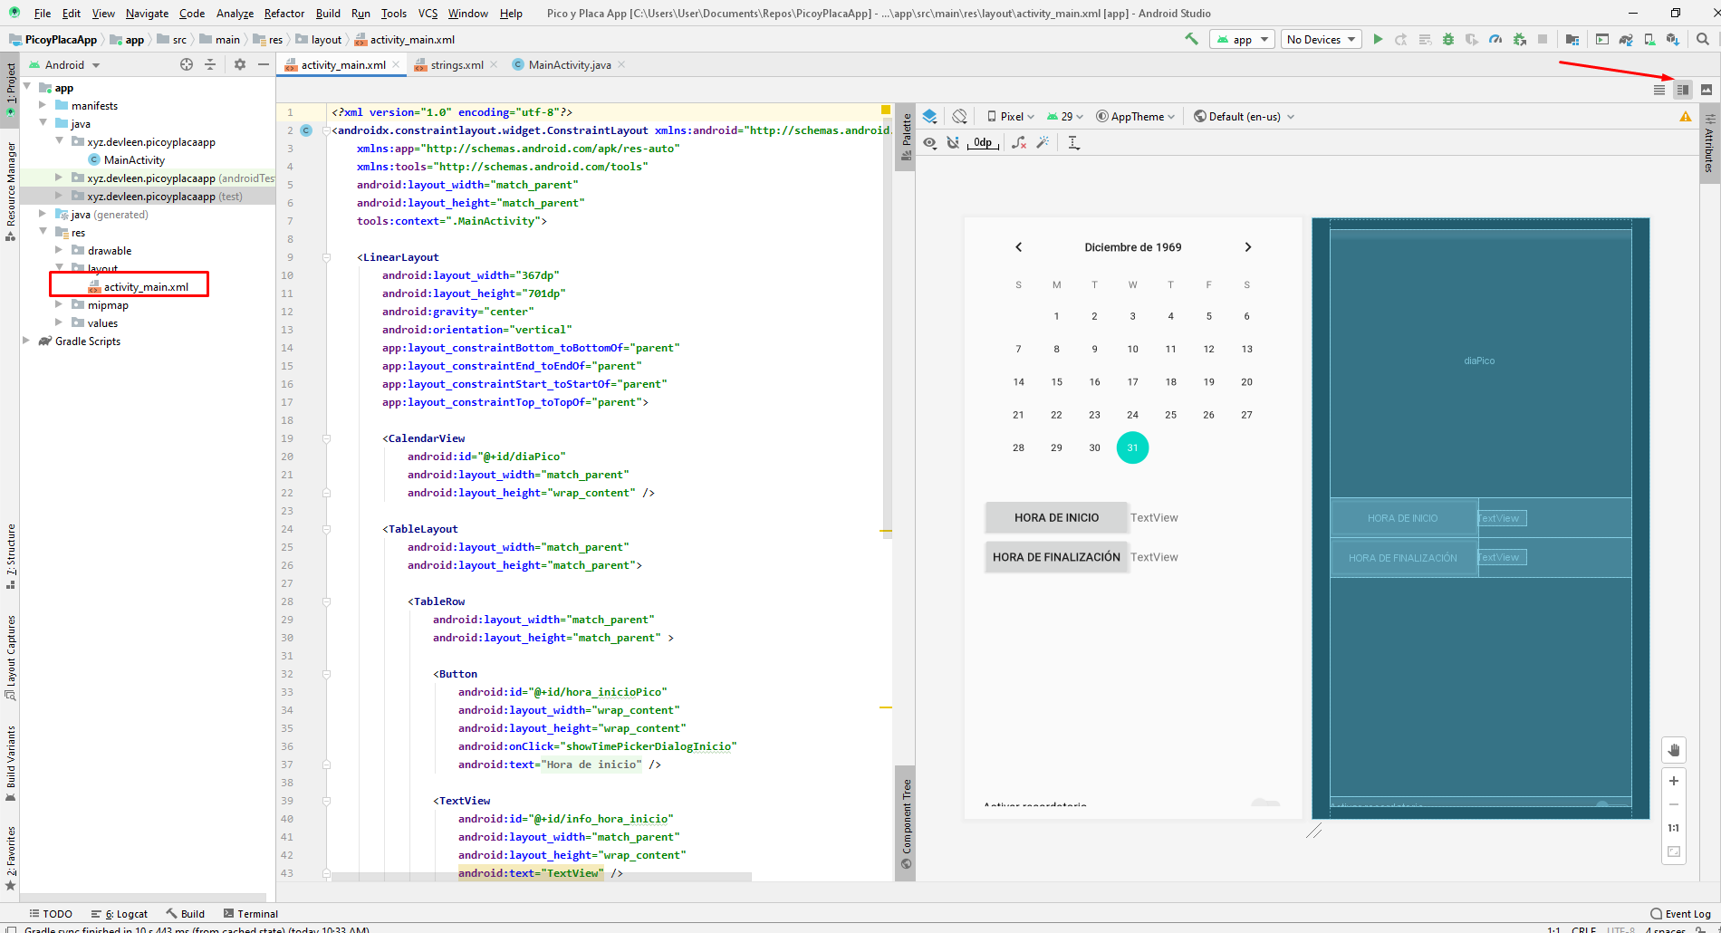Debug the app using the green bug icon
Screen dimensions: 1721x933
(1447, 40)
